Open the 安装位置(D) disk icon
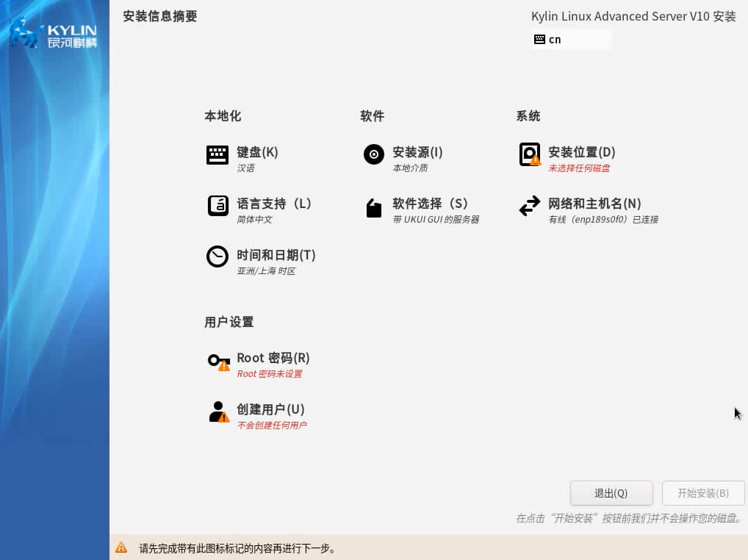The image size is (748, 560). [x=530, y=154]
